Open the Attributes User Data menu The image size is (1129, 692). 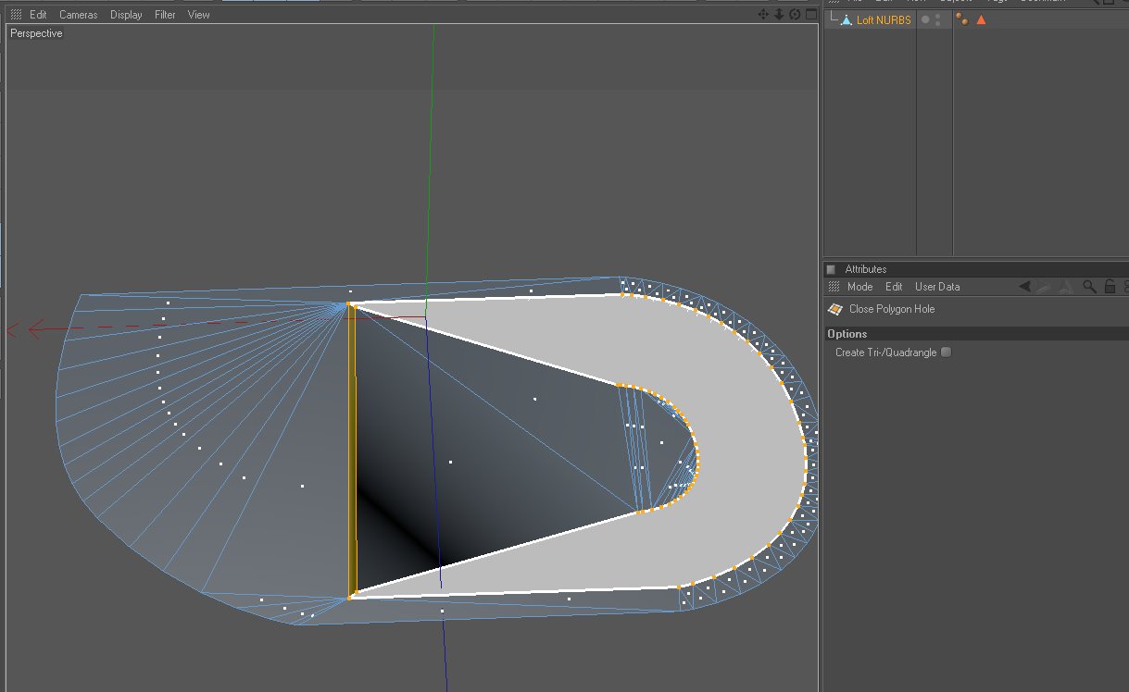coord(937,287)
